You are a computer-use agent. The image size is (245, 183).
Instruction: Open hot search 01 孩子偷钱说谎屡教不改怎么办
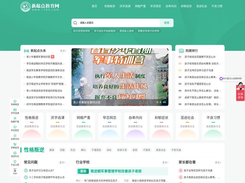200,57
